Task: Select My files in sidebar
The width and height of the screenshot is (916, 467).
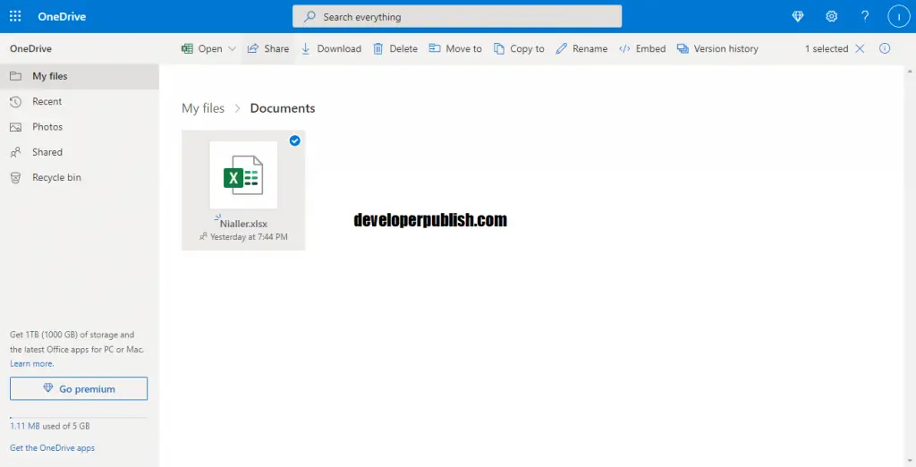Action: coord(80,76)
